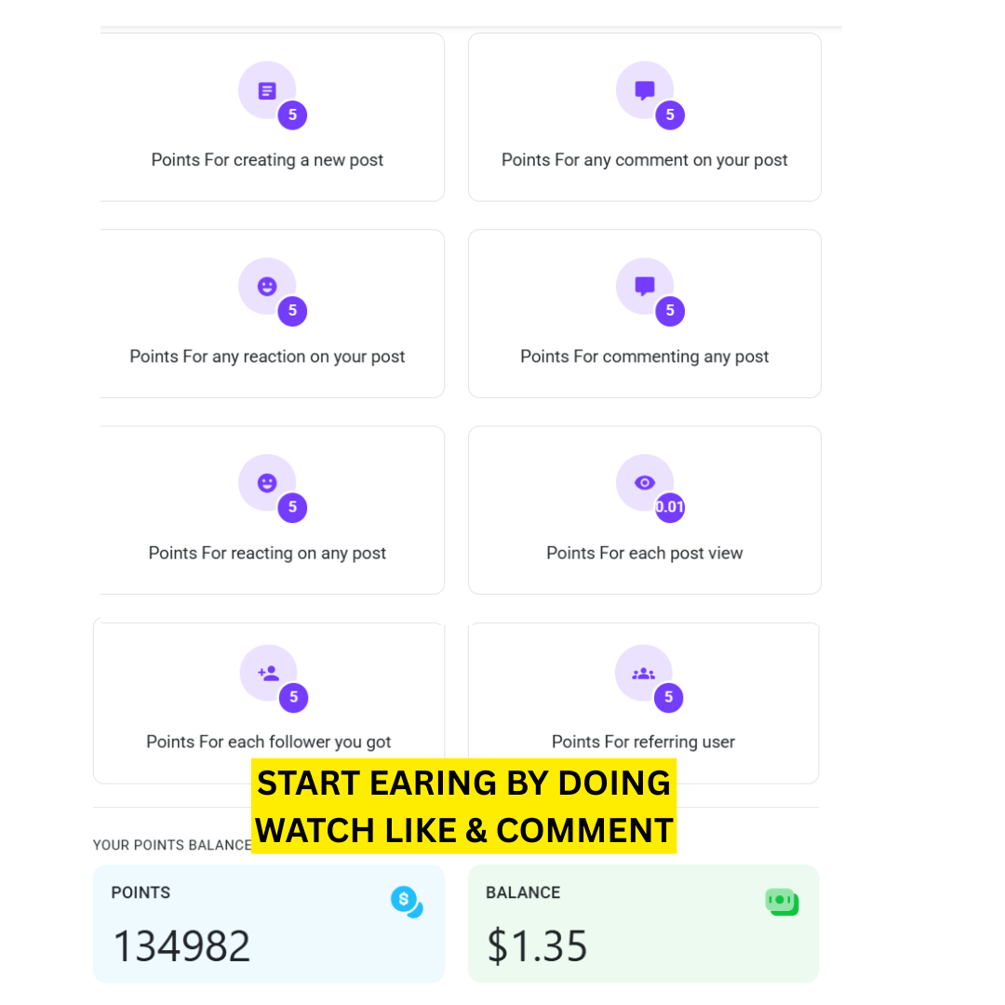Screen dimensions: 1005x1005
Task: Click the 'YOUR POINTS BALANCE' heading
Action: point(172,845)
